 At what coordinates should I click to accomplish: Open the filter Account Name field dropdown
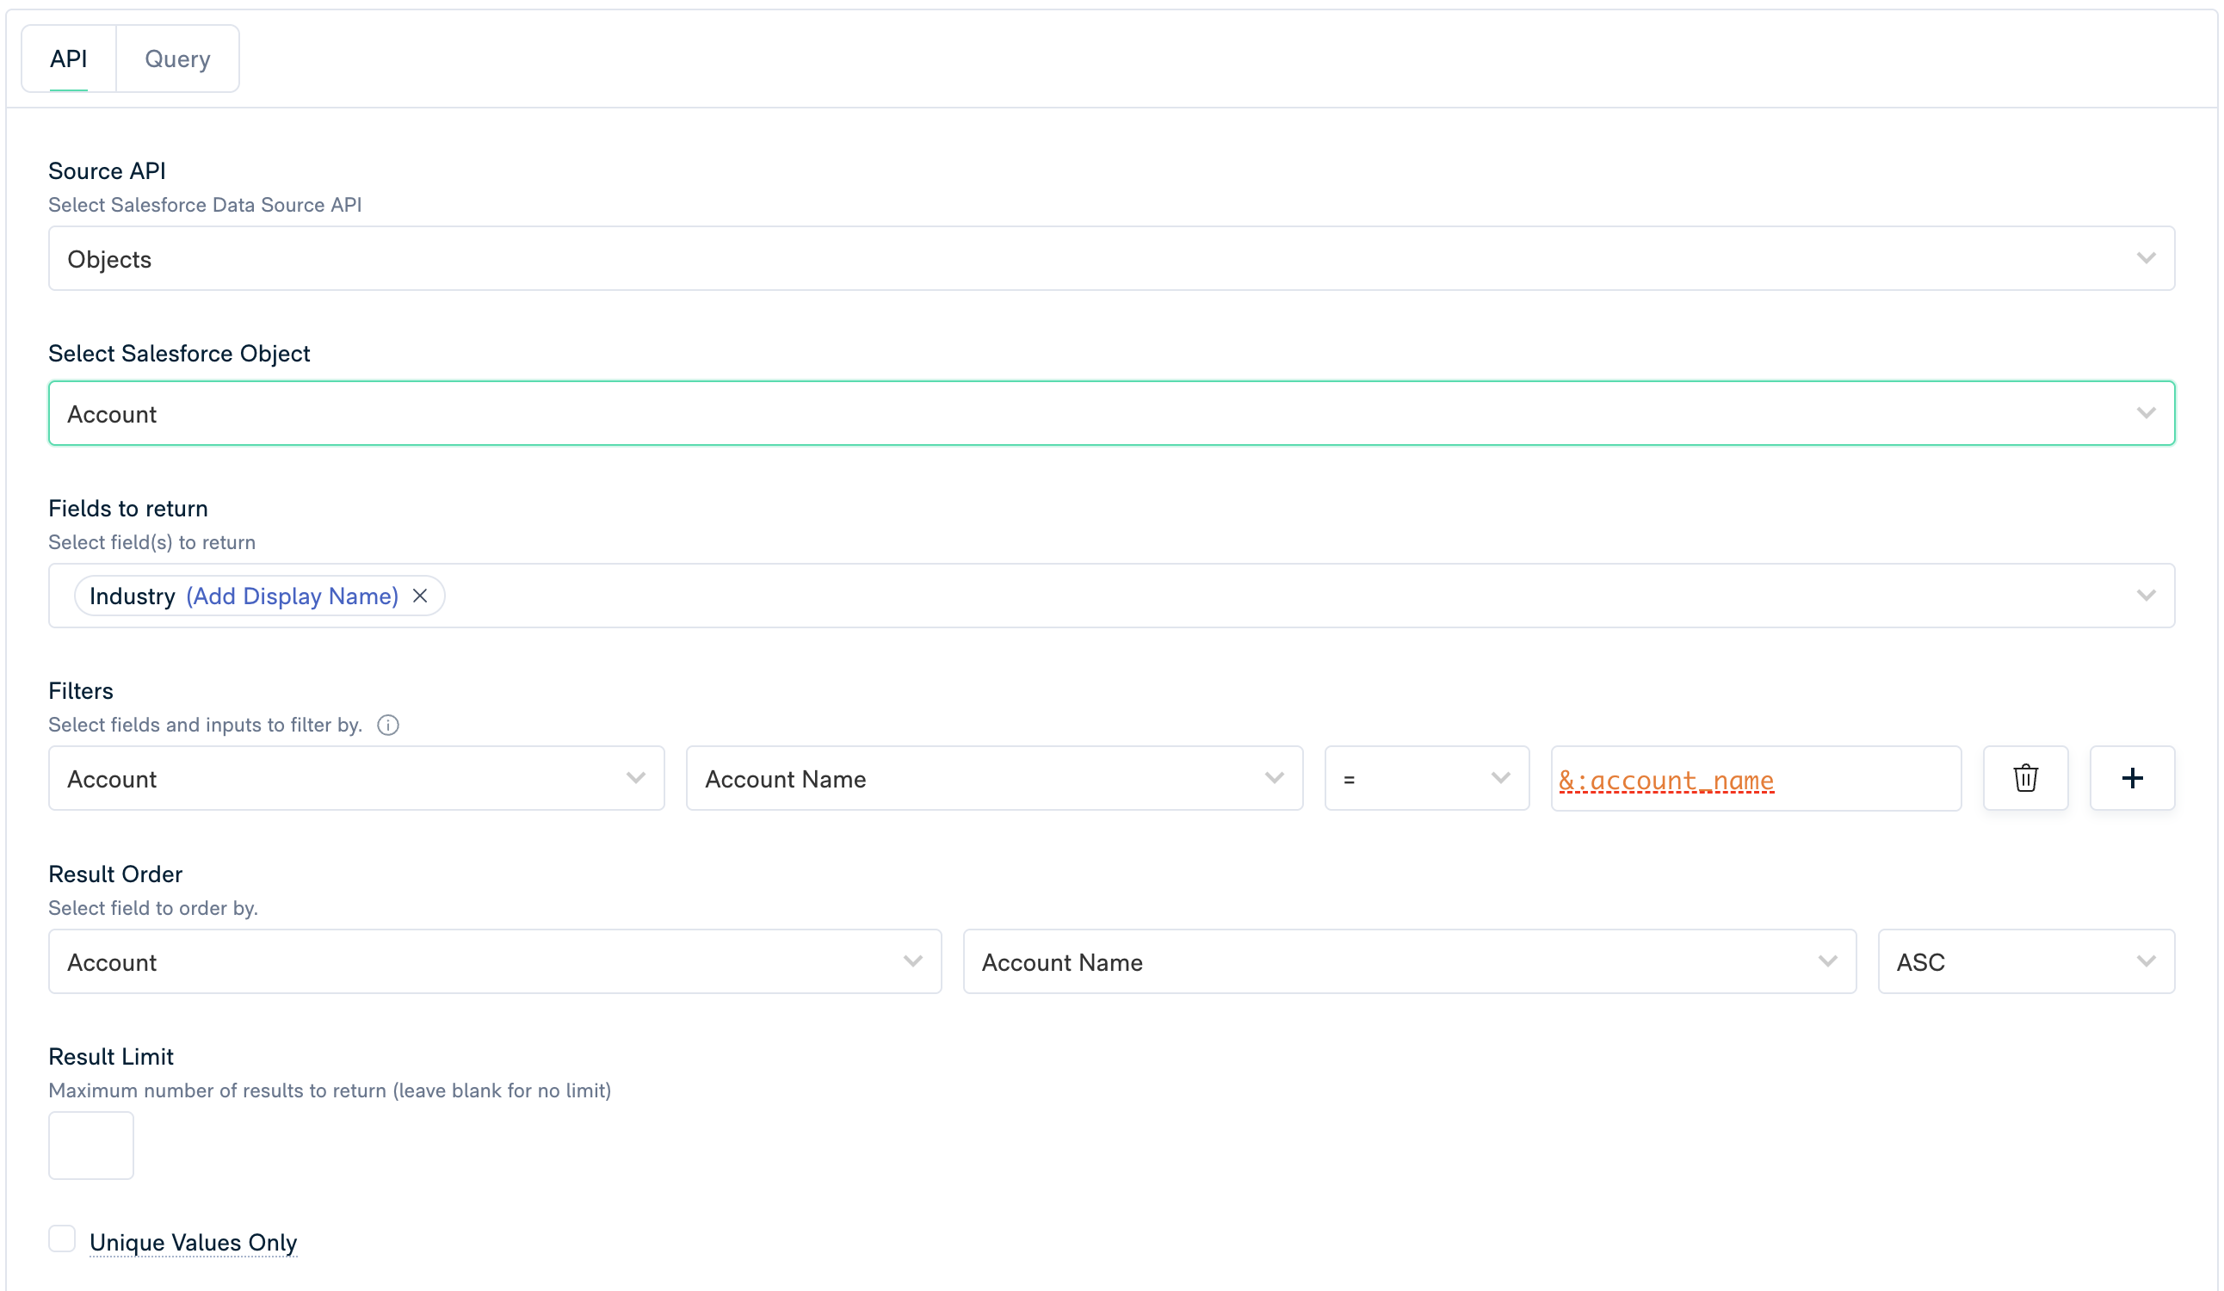click(x=994, y=778)
